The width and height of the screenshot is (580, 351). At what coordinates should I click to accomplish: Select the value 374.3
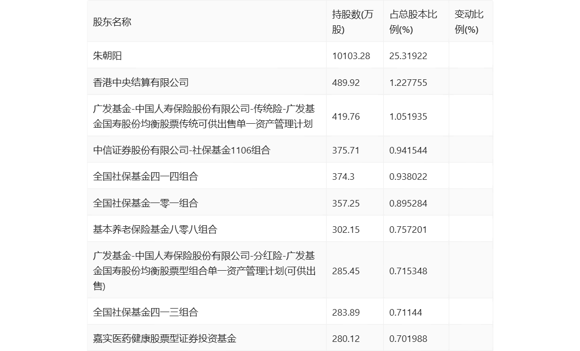pyautogui.click(x=343, y=176)
